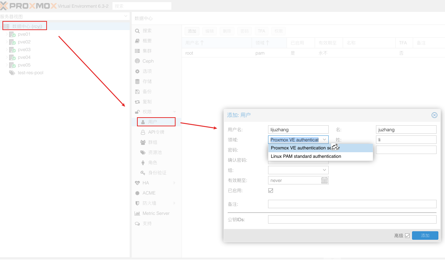
Task: Collapse the 权限 permissions submenu arrow
Action: click(174, 112)
